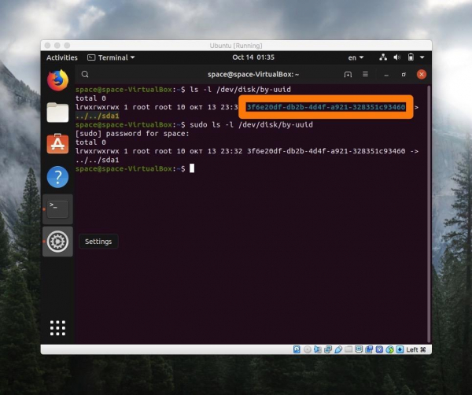Open Firefox from the Ubuntu dock

tap(57, 80)
